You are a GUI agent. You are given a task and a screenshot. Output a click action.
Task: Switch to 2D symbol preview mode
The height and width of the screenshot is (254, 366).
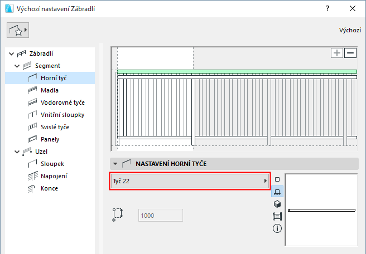coord(277,192)
